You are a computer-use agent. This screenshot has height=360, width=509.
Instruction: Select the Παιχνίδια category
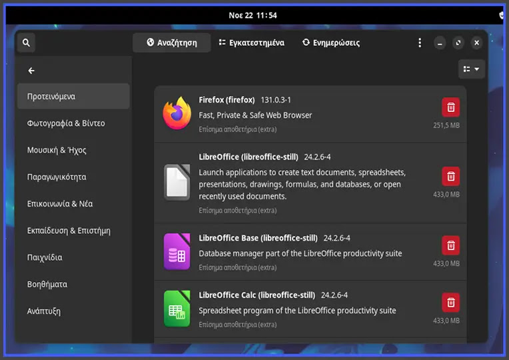tap(74, 257)
